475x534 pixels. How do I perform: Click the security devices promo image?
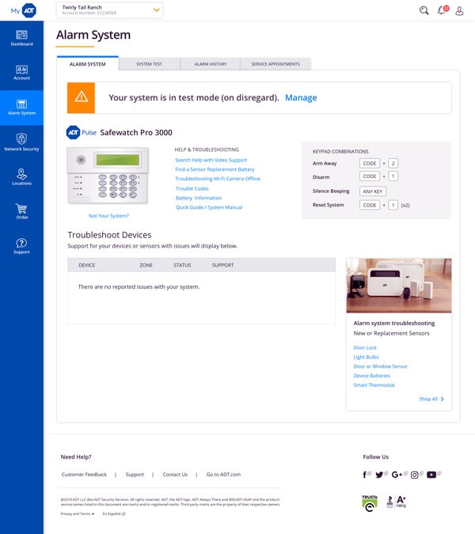(399, 286)
